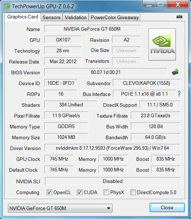Enable the DirectCompute 5.0 checkbox

coord(133,192)
